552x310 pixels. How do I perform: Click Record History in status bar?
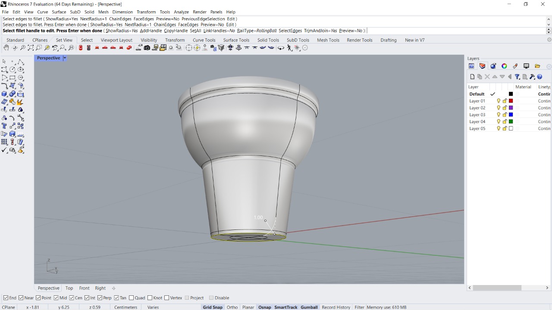point(336,307)
